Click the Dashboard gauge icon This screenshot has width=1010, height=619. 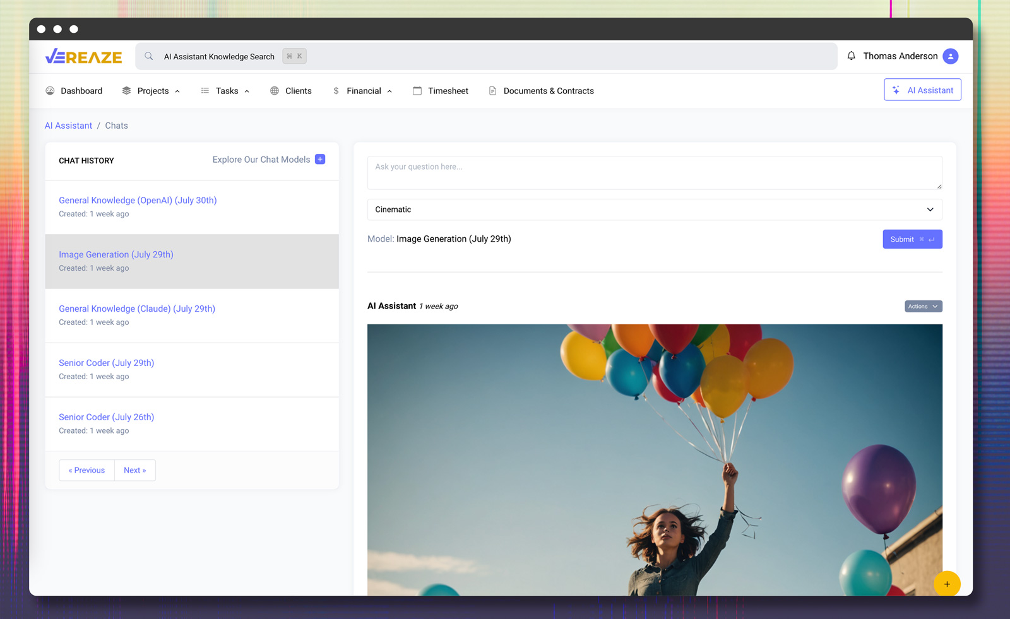50,91
